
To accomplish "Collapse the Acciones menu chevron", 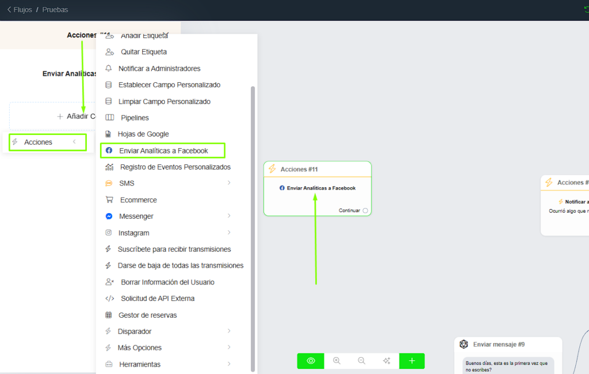I will [74, 142].
